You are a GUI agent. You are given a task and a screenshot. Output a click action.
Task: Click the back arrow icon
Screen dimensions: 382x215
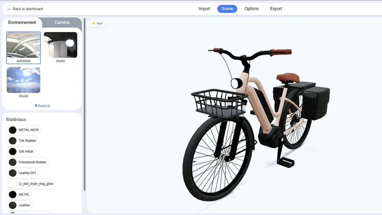point(9,9)
